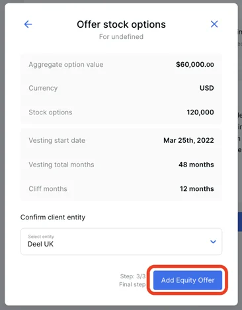Click the USD currency value

tap(207, 88)
